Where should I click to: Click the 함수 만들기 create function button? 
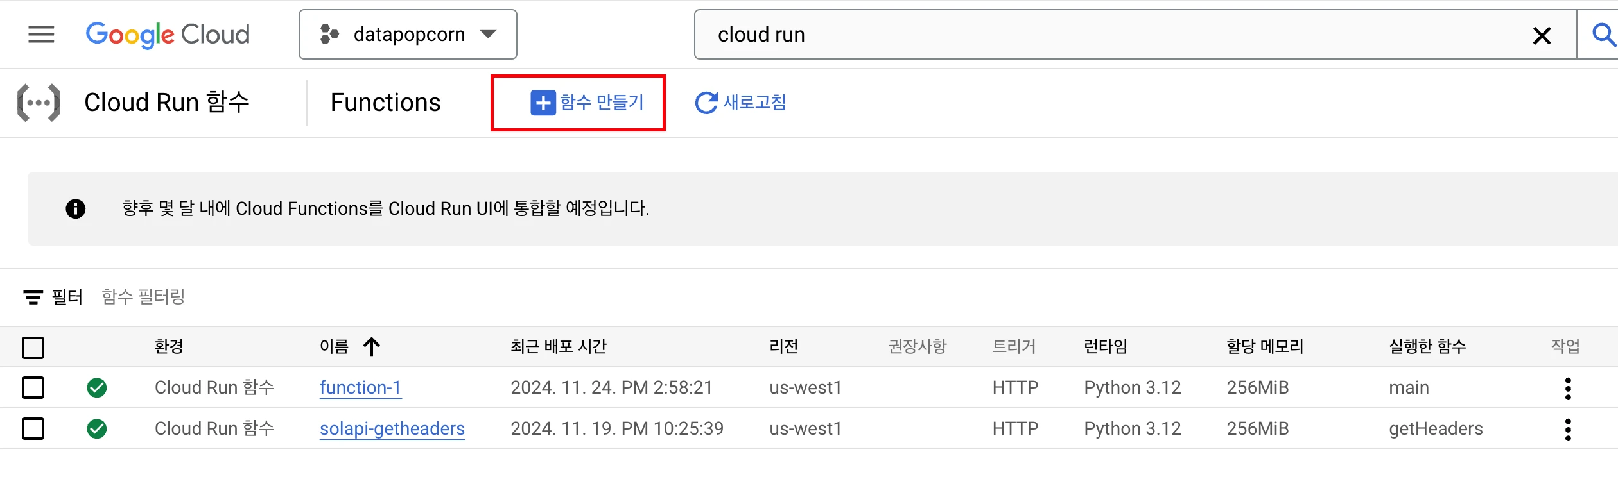tap(587, 103)
